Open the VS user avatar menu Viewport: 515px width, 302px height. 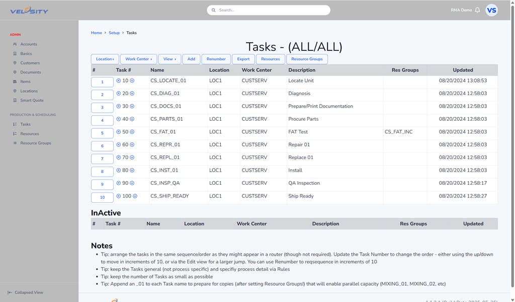[x=491, y=10]
